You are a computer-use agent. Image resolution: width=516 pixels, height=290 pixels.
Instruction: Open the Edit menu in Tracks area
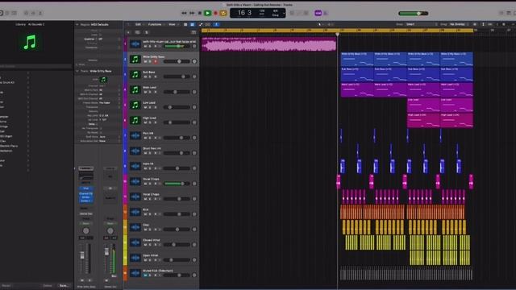click(x=139, y=24)
